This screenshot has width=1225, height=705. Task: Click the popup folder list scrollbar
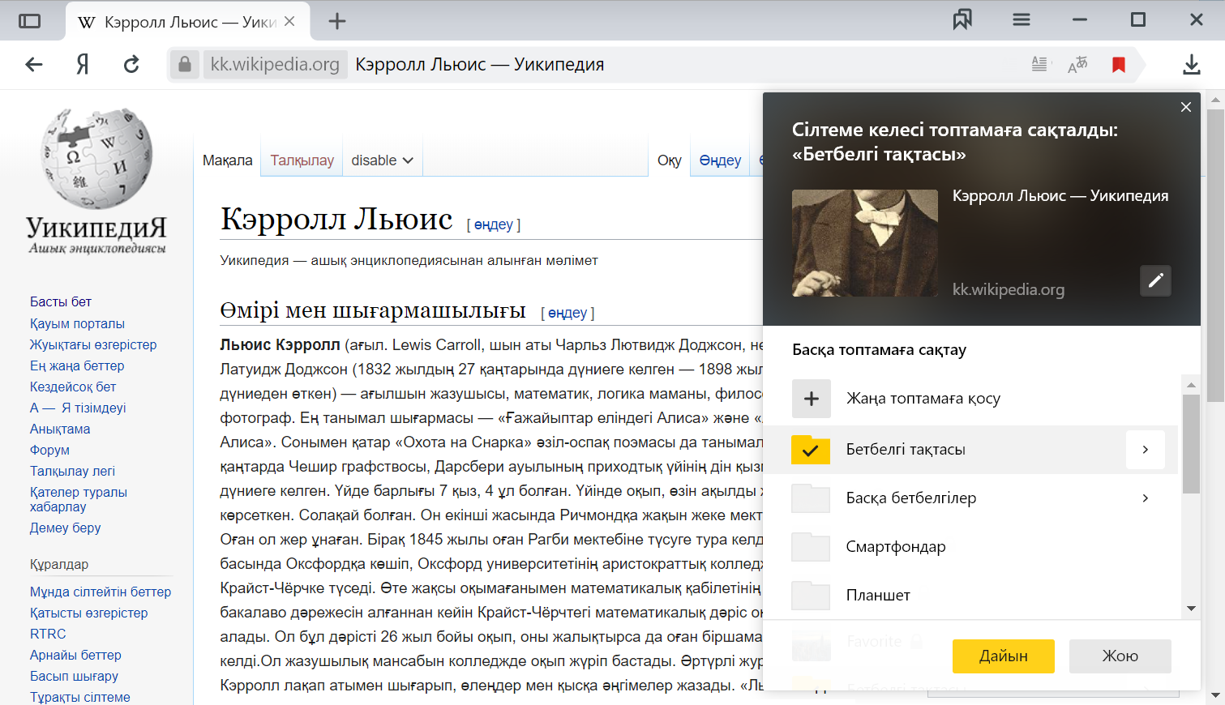(x=1191, y=444)
